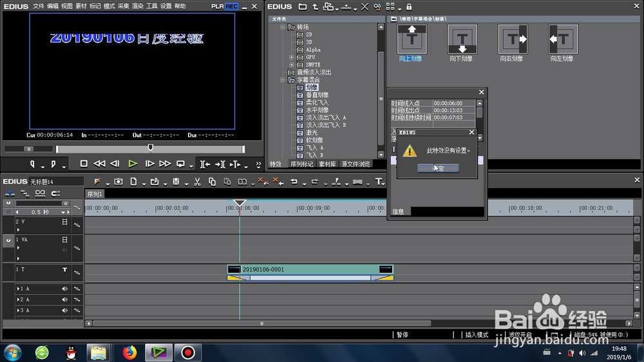Expand the 2 V track triangle

coord(18,230)
